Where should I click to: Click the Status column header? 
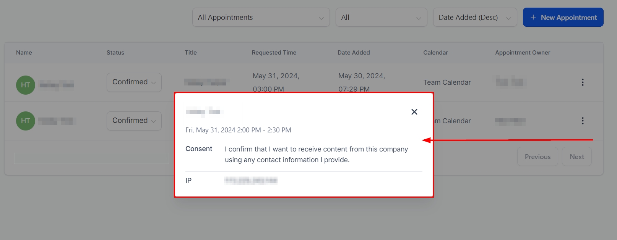115,53
